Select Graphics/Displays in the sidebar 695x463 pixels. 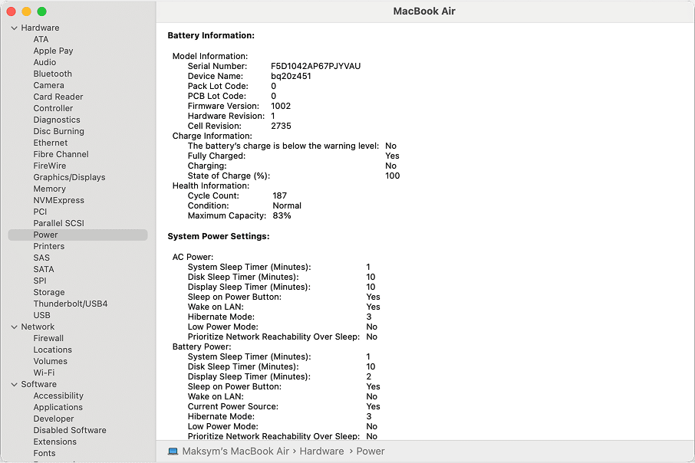coord(69,177)
